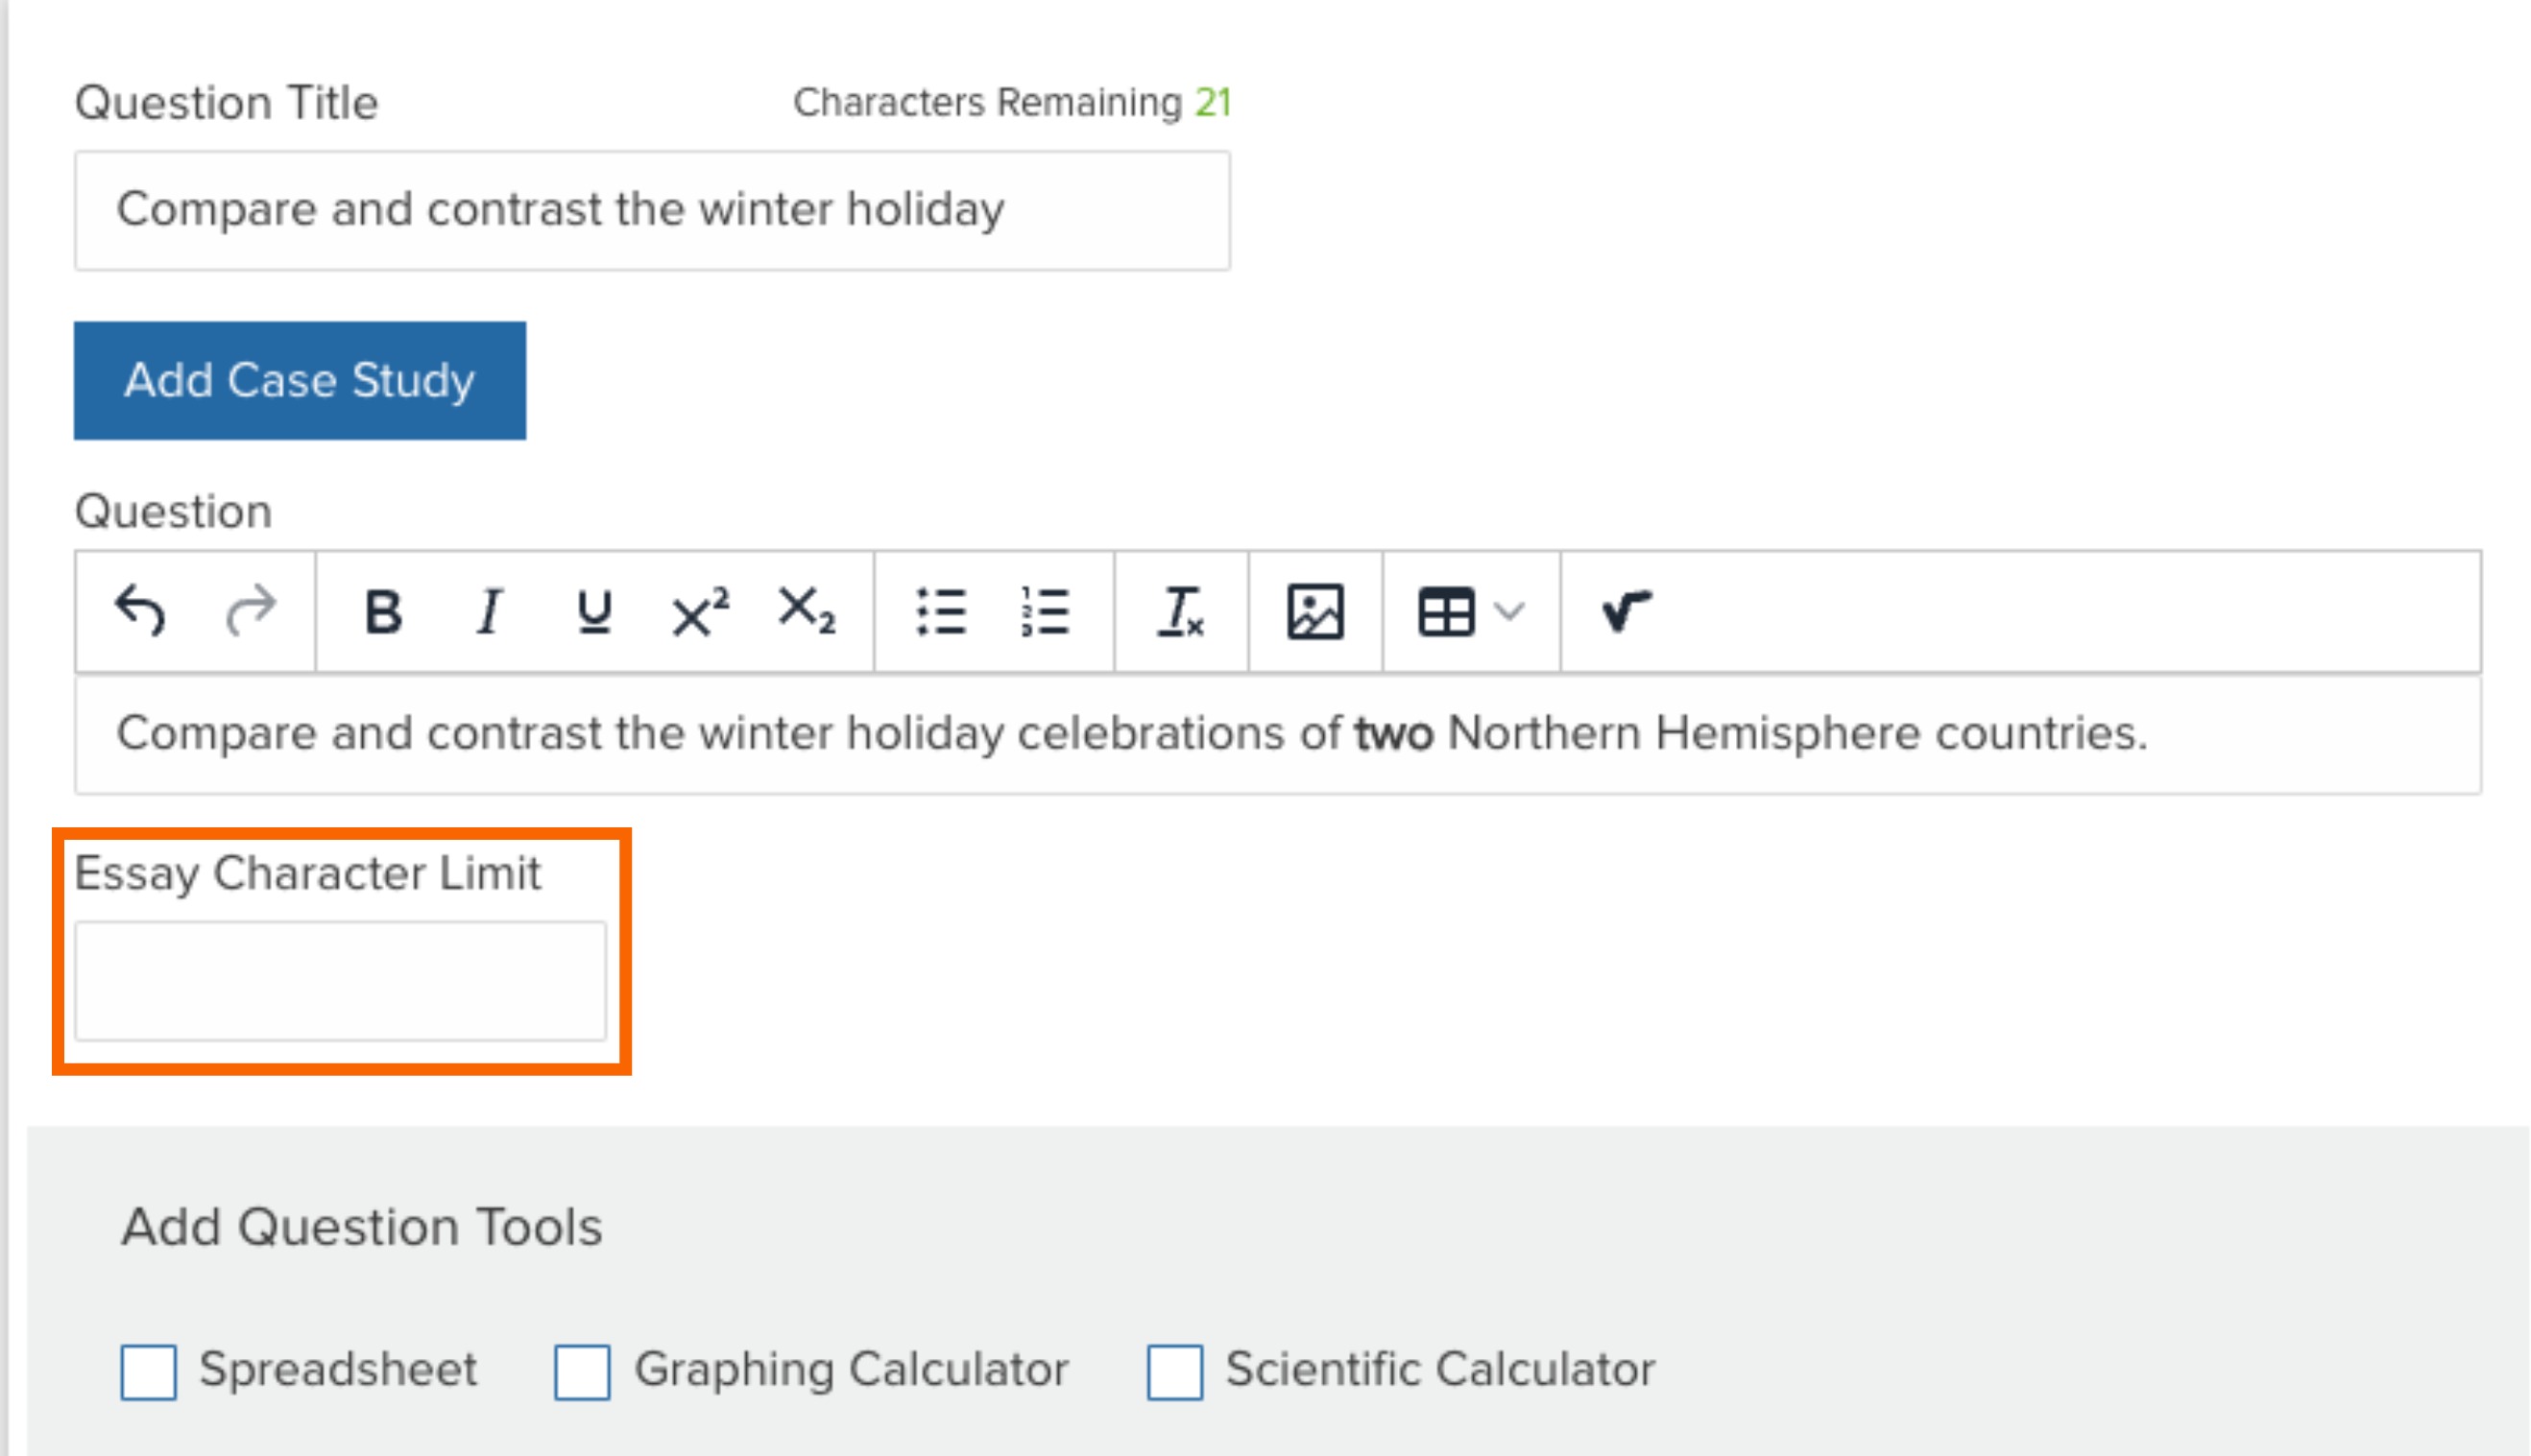2531x1456 pixels.
Task: Click the Add Case Study button
Action: coord(301,380)
